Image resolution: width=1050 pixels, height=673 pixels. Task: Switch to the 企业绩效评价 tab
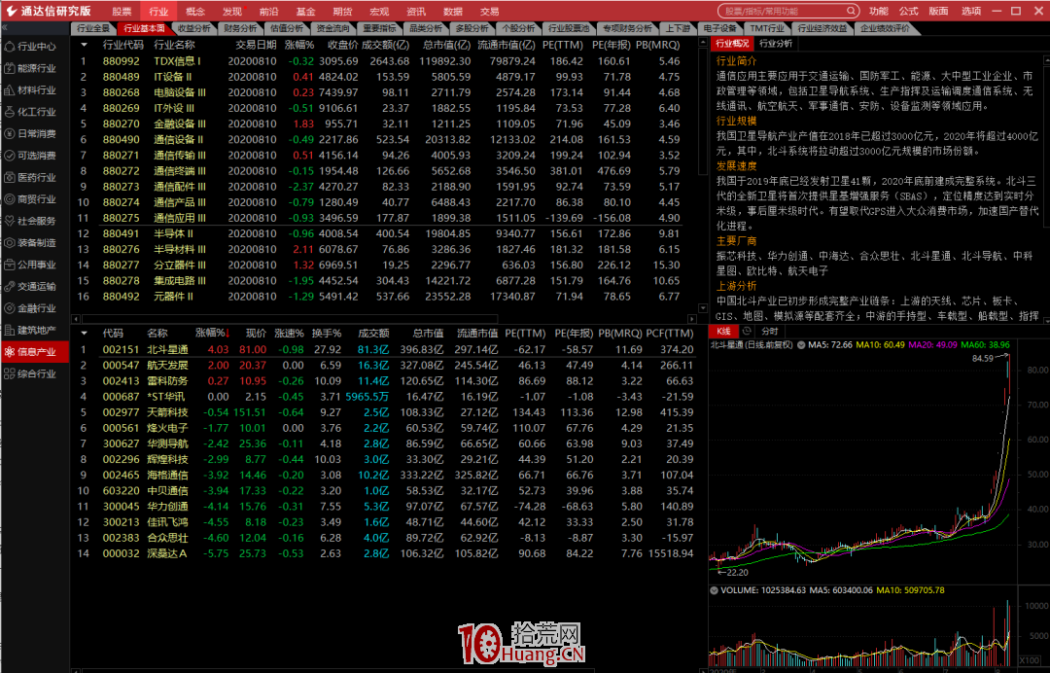886,29
